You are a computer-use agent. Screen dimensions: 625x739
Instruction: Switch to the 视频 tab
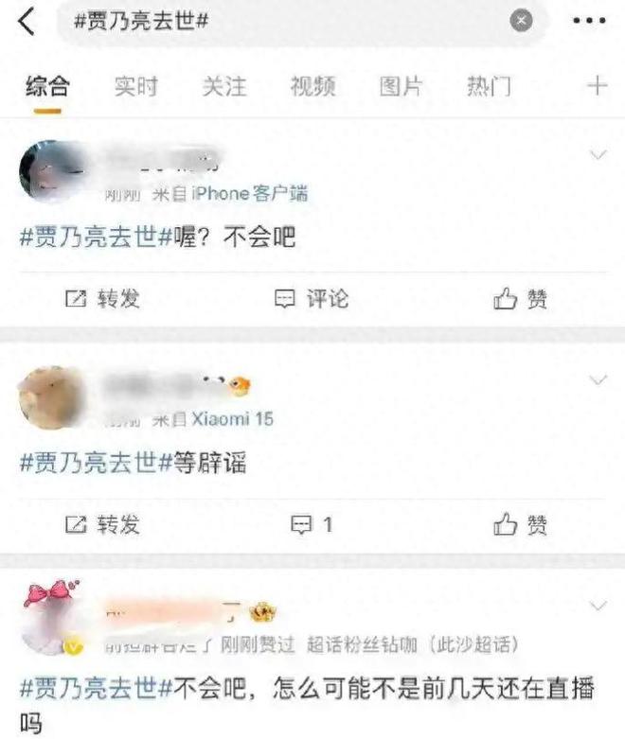click(312, 86)
